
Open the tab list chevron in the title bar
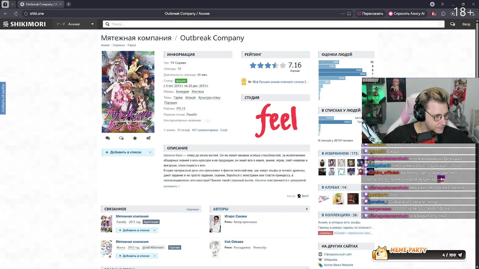click(x=13, y=4)
